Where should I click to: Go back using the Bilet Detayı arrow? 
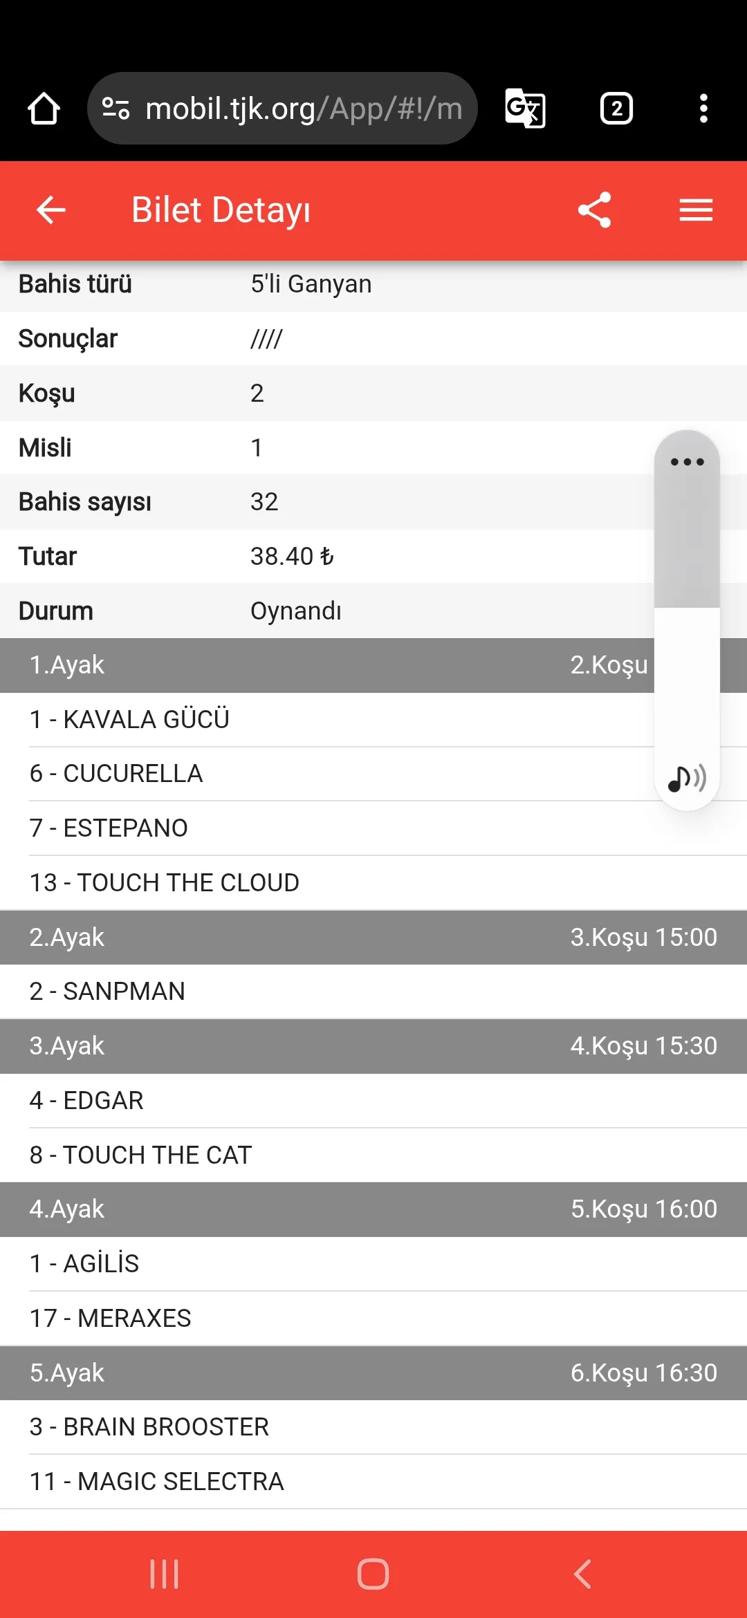(51, 210)
